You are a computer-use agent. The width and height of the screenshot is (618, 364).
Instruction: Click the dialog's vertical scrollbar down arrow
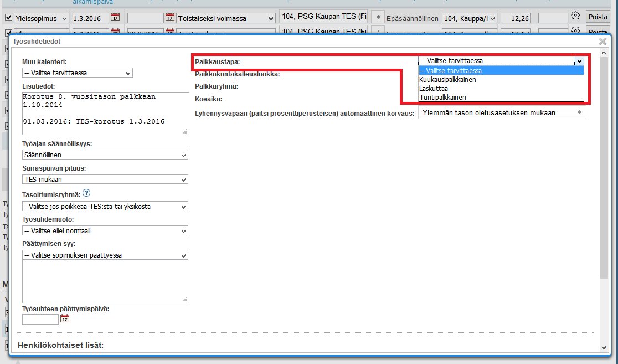[604, 347]
